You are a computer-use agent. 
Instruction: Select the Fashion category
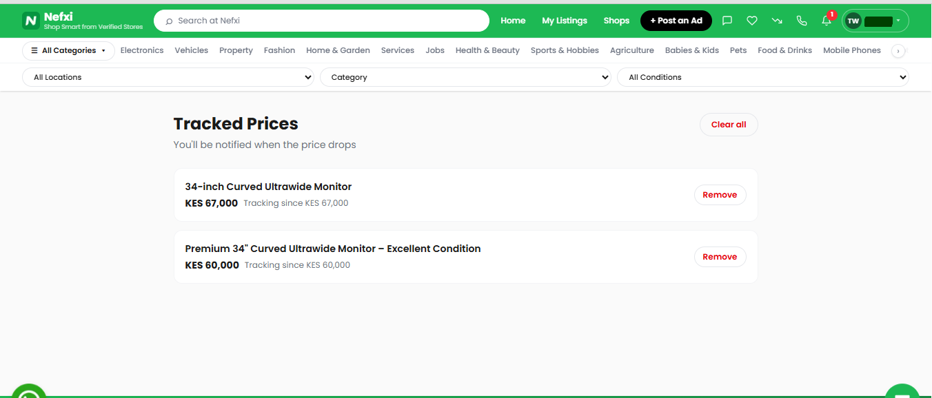279,50
